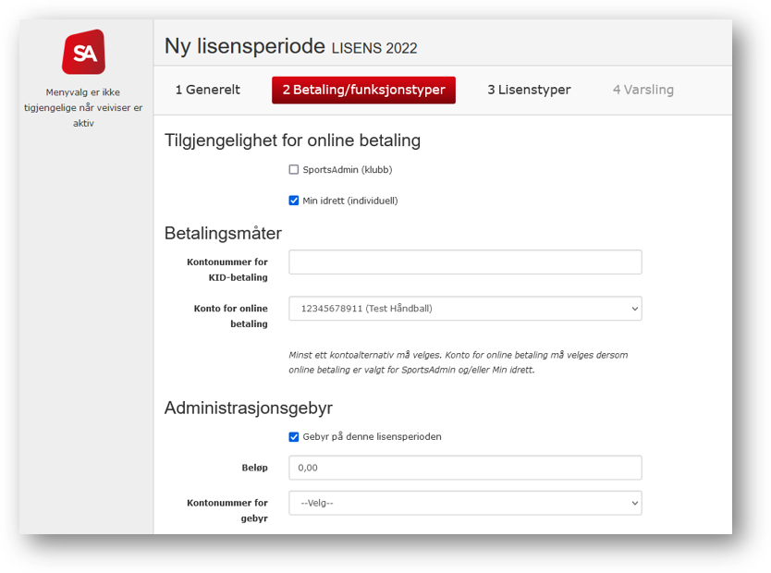Toggle Gebyr på denne lisensperioden checkbox
Screen dimensions: 771x573
click(x=294, y=437)
